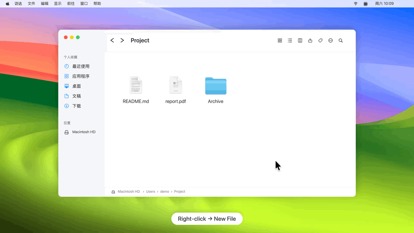
Task: Switch to icon grid view
Action: point(280,40)
